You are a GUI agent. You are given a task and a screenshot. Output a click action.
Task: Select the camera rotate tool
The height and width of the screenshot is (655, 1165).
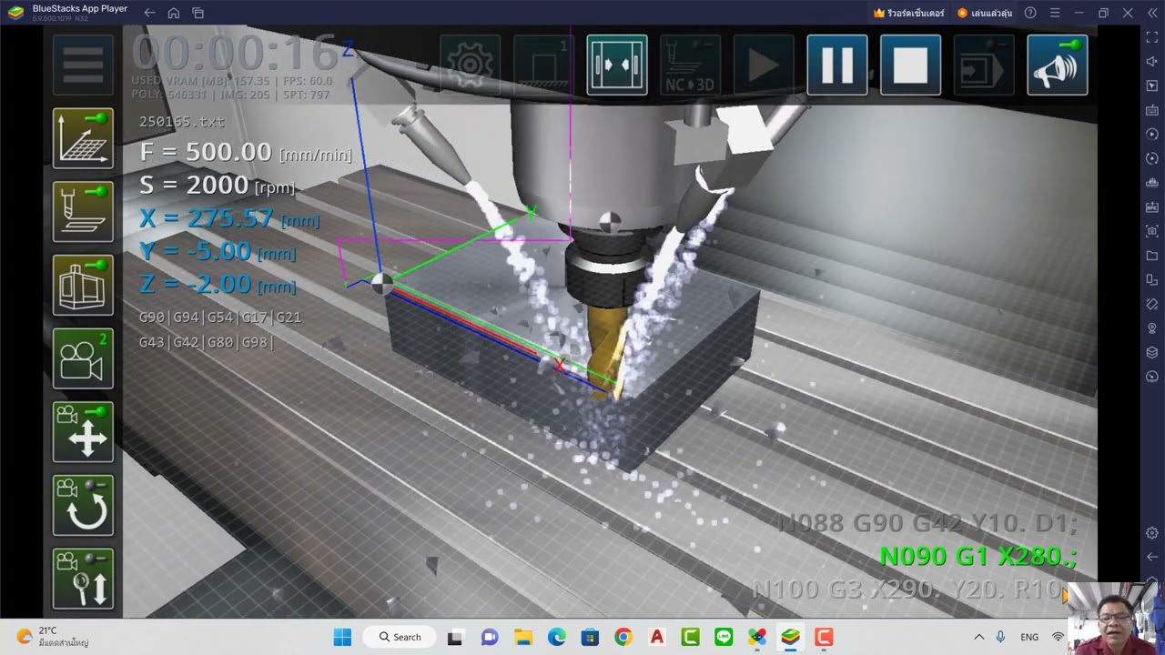point(83,505)
